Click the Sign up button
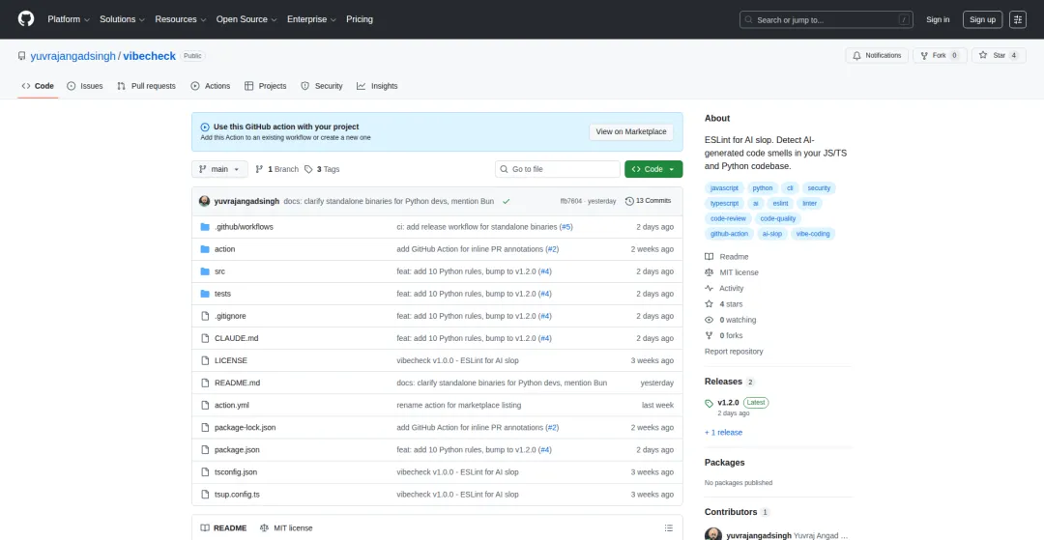Image resolution: width=1044 pixels, height=540 pixels. click(982, 19)
